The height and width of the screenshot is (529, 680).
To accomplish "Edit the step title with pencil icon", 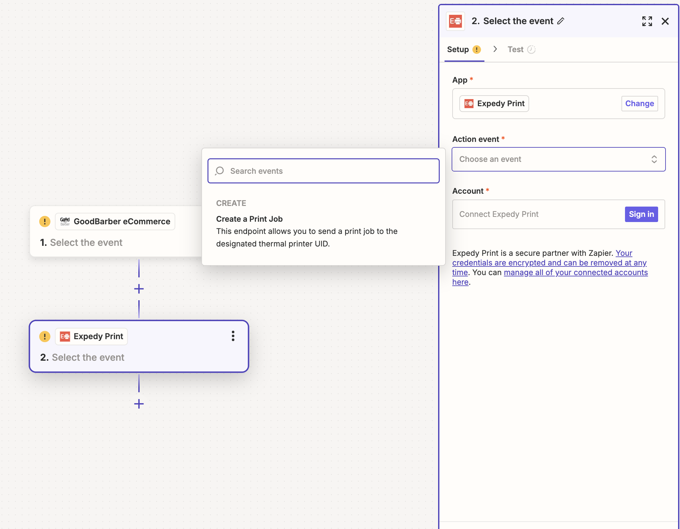I will pyautogui.click(x=561, y=21).
